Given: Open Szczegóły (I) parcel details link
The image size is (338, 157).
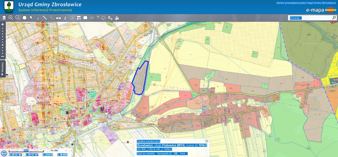Looking at the screenshot, I should tap(164, 154).
